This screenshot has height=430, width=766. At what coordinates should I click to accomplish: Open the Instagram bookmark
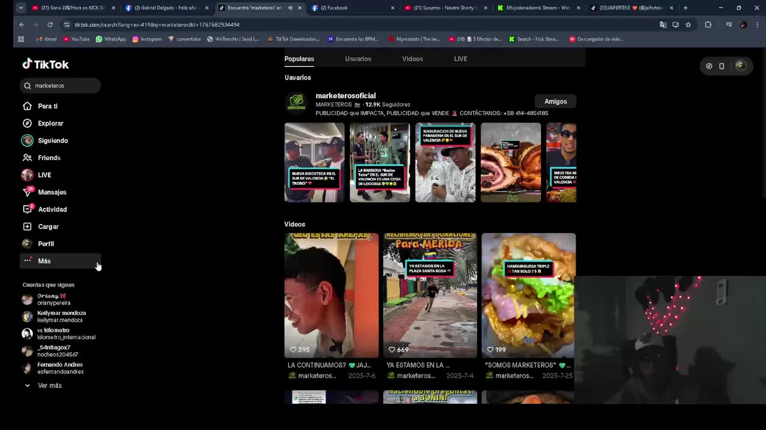coord(147,39)
